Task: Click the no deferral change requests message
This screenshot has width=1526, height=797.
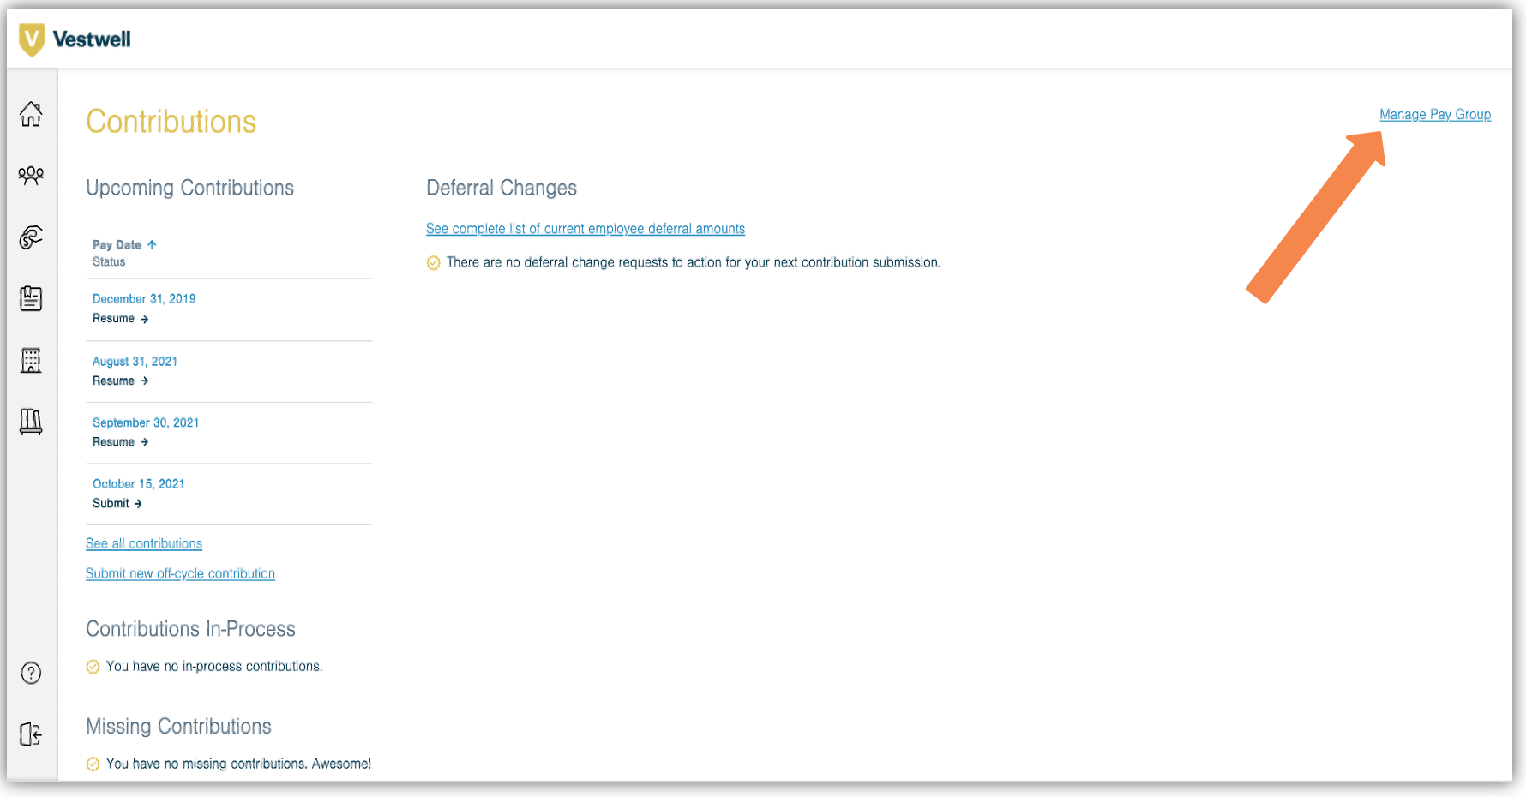Action: pyautogui.click(x=694, y=262)
